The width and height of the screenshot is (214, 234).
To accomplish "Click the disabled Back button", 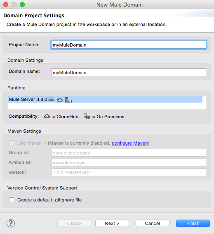I will 74,223.
